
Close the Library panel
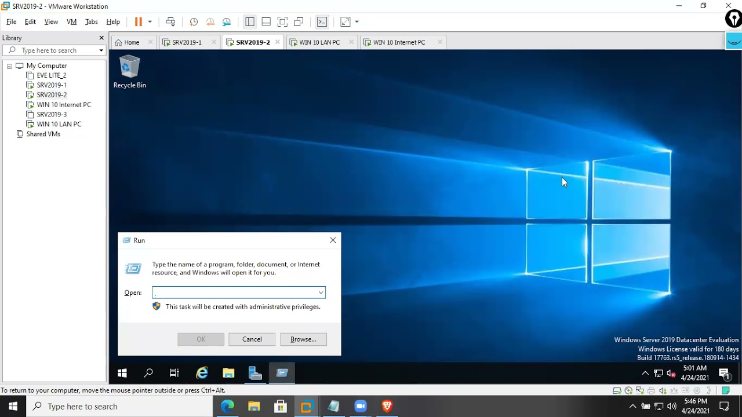point(101,38)
